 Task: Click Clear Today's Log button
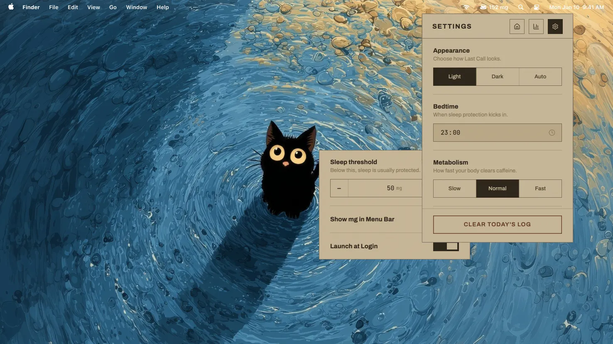(498, 224)
